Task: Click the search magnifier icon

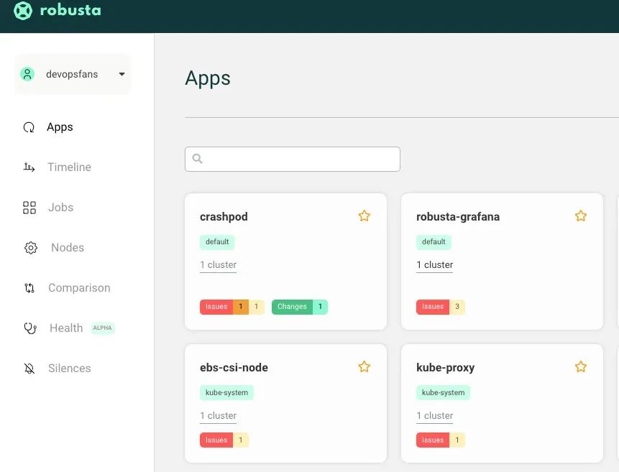Action: 198,159
